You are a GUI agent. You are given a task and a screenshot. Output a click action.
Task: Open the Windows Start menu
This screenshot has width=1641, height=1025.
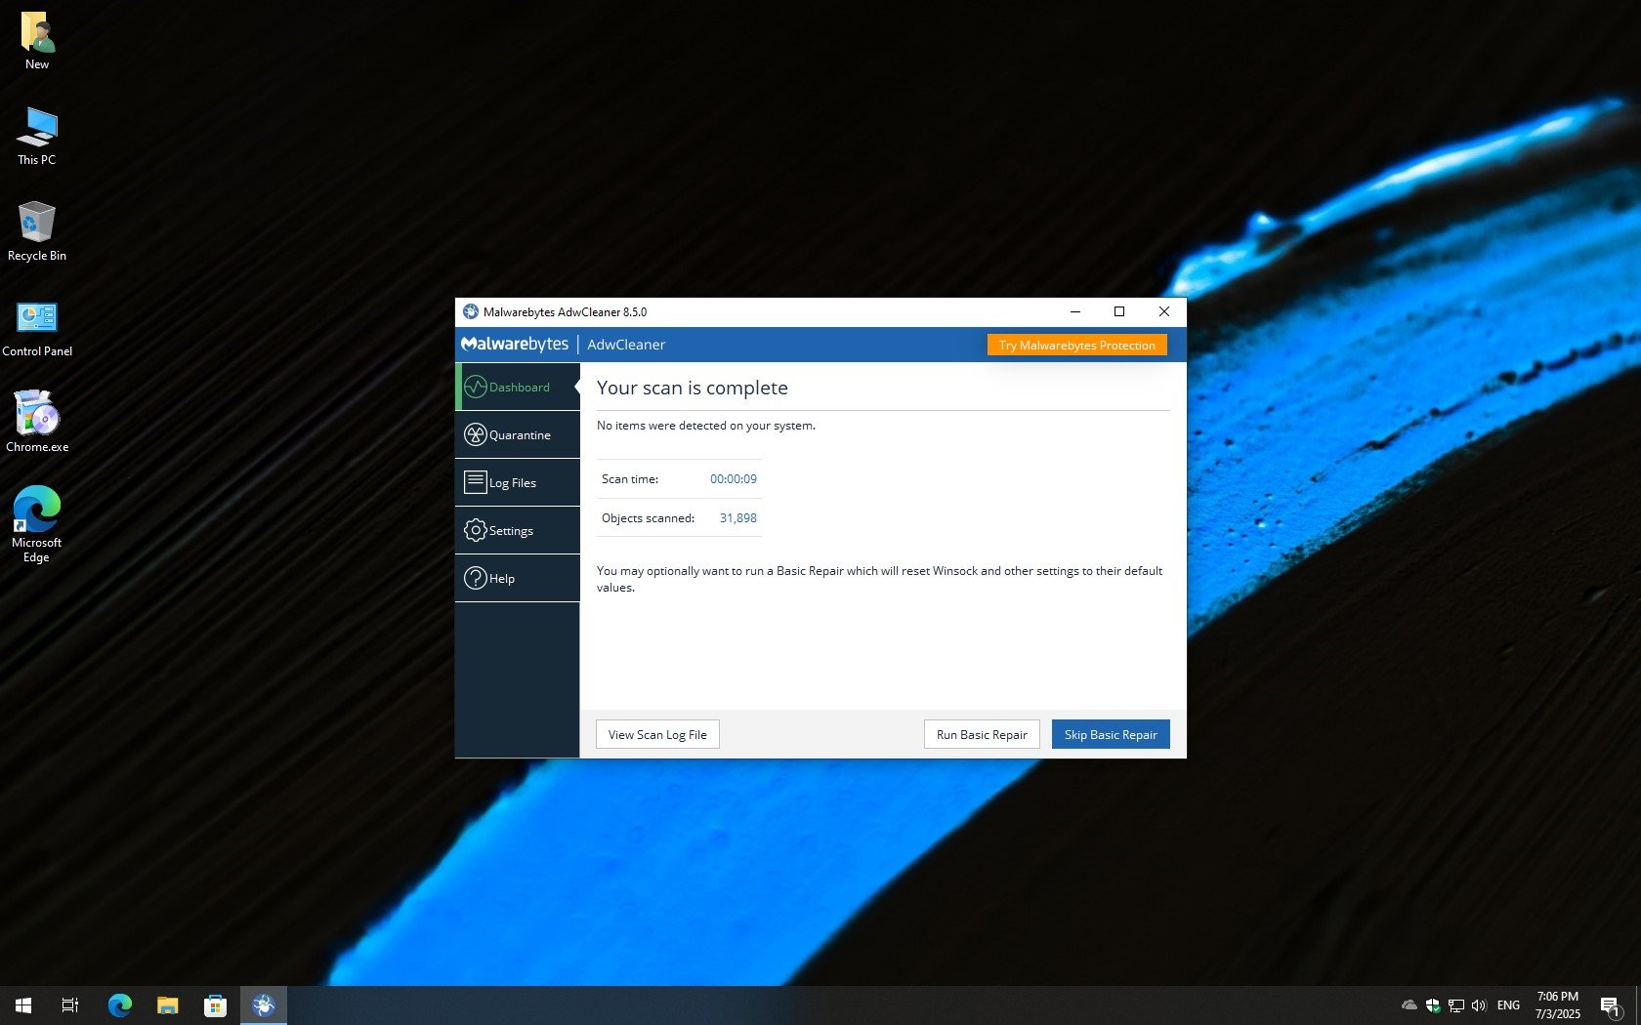click(x=23, y=1005)
